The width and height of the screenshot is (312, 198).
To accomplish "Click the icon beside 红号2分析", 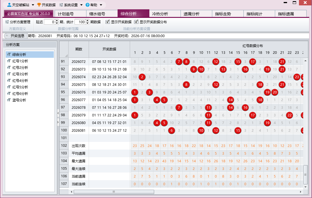I will [9, 67].
